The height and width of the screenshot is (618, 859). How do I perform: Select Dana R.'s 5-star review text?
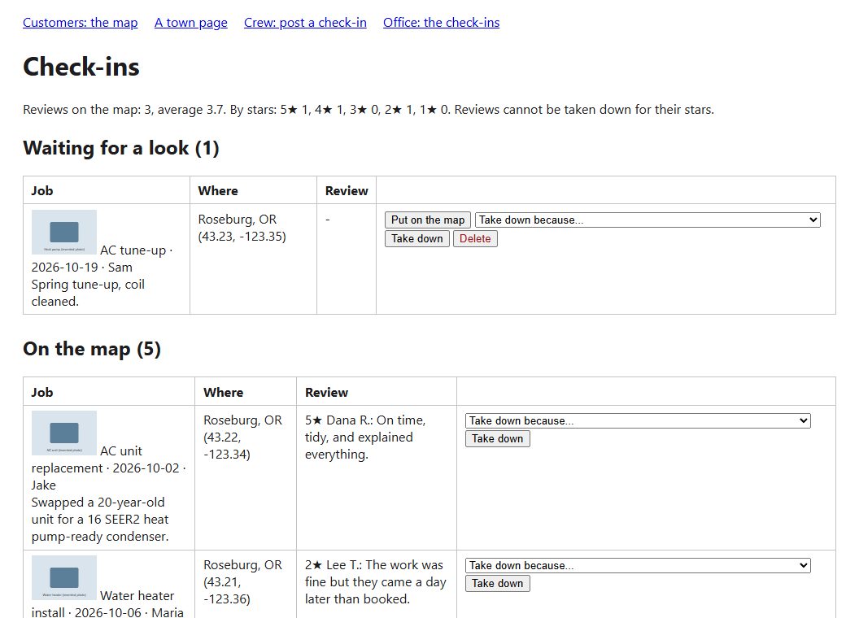pos(365,437)
